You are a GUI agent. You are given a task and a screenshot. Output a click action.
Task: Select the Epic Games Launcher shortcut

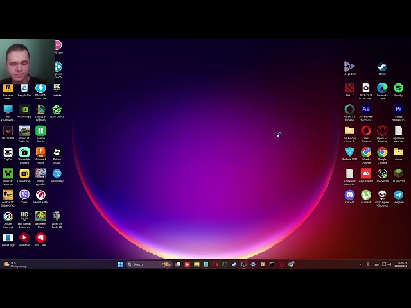(24, 219)
